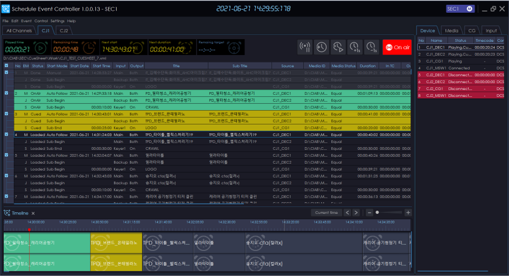The image size is (509, 276).
Task: Select the CJ1_MSW1 Connected device row
Action: pyautogui.click(x=461, y=68)
